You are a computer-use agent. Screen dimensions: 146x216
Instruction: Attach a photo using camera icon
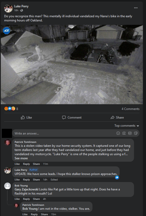124,133
